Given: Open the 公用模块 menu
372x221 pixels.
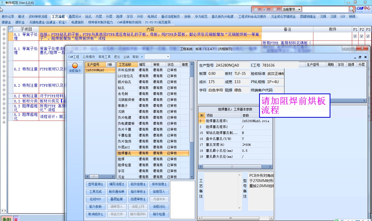Looking at the screenshot, I should tap(89, 57).
